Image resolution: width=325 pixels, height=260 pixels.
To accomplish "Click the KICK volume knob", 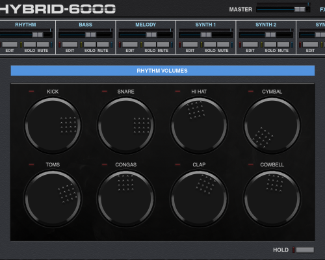I will (53, 125).
